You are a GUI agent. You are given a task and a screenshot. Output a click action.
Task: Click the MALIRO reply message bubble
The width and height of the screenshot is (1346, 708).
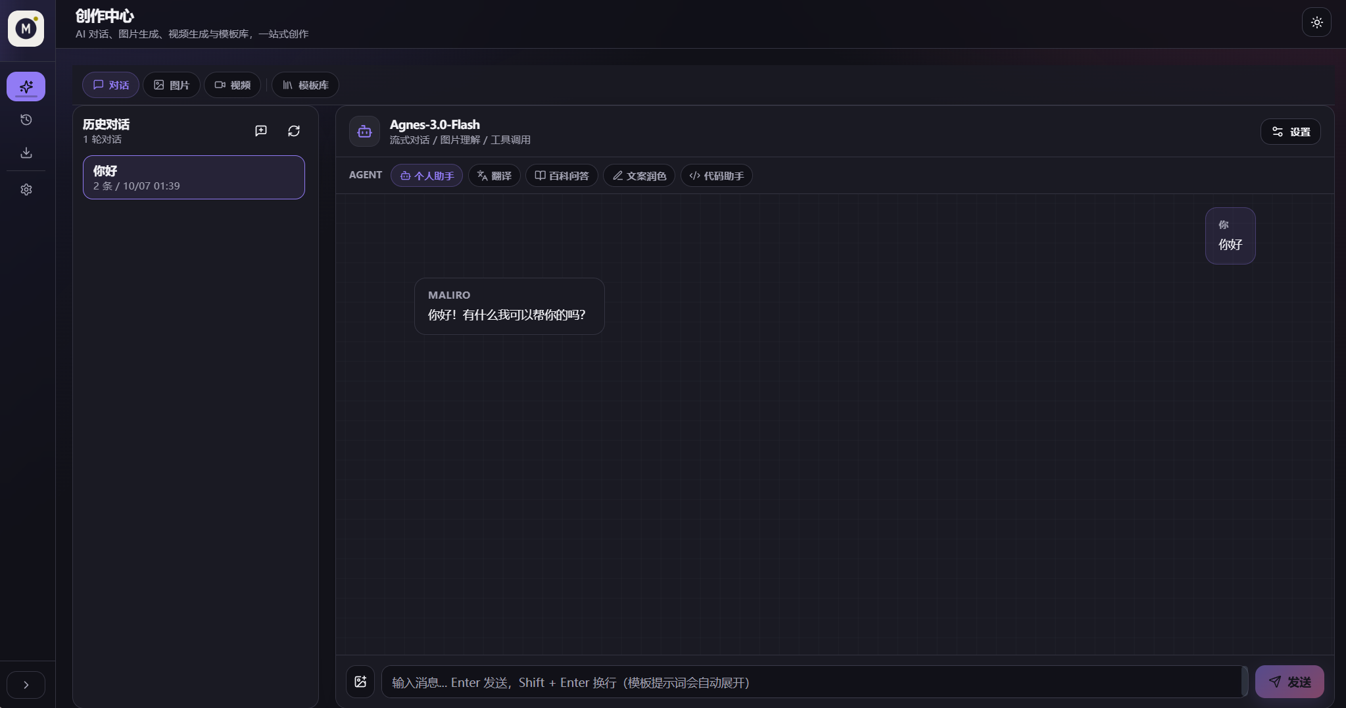tap(510, 306)
